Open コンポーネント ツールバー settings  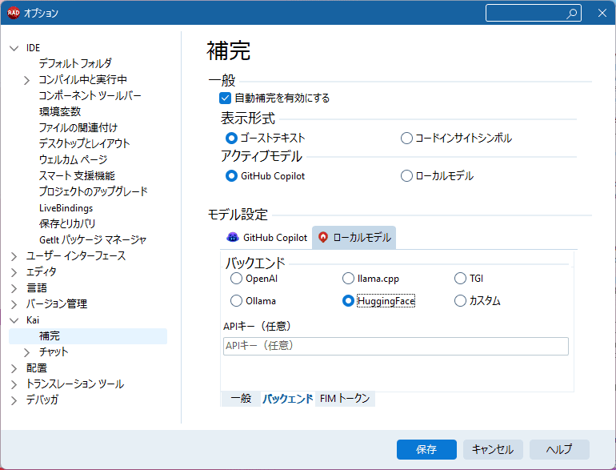point(90,95)
